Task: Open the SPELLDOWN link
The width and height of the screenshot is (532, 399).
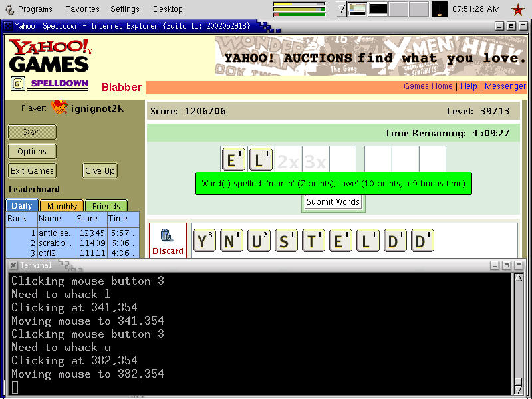Action: 59,84
